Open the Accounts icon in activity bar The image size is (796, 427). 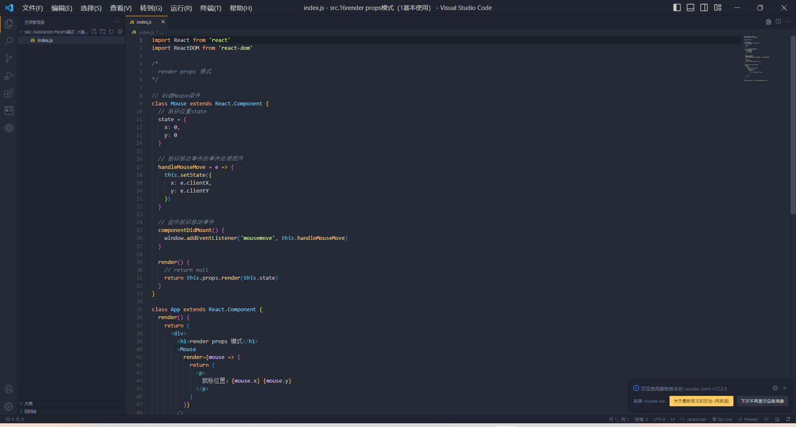(9, 389)
